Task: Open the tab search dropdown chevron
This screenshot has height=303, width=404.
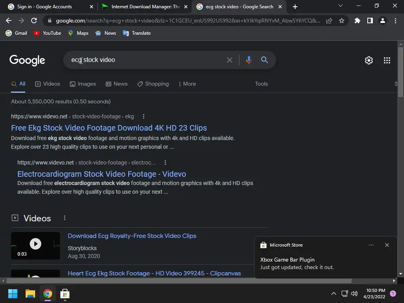Action: click(340, 6)
